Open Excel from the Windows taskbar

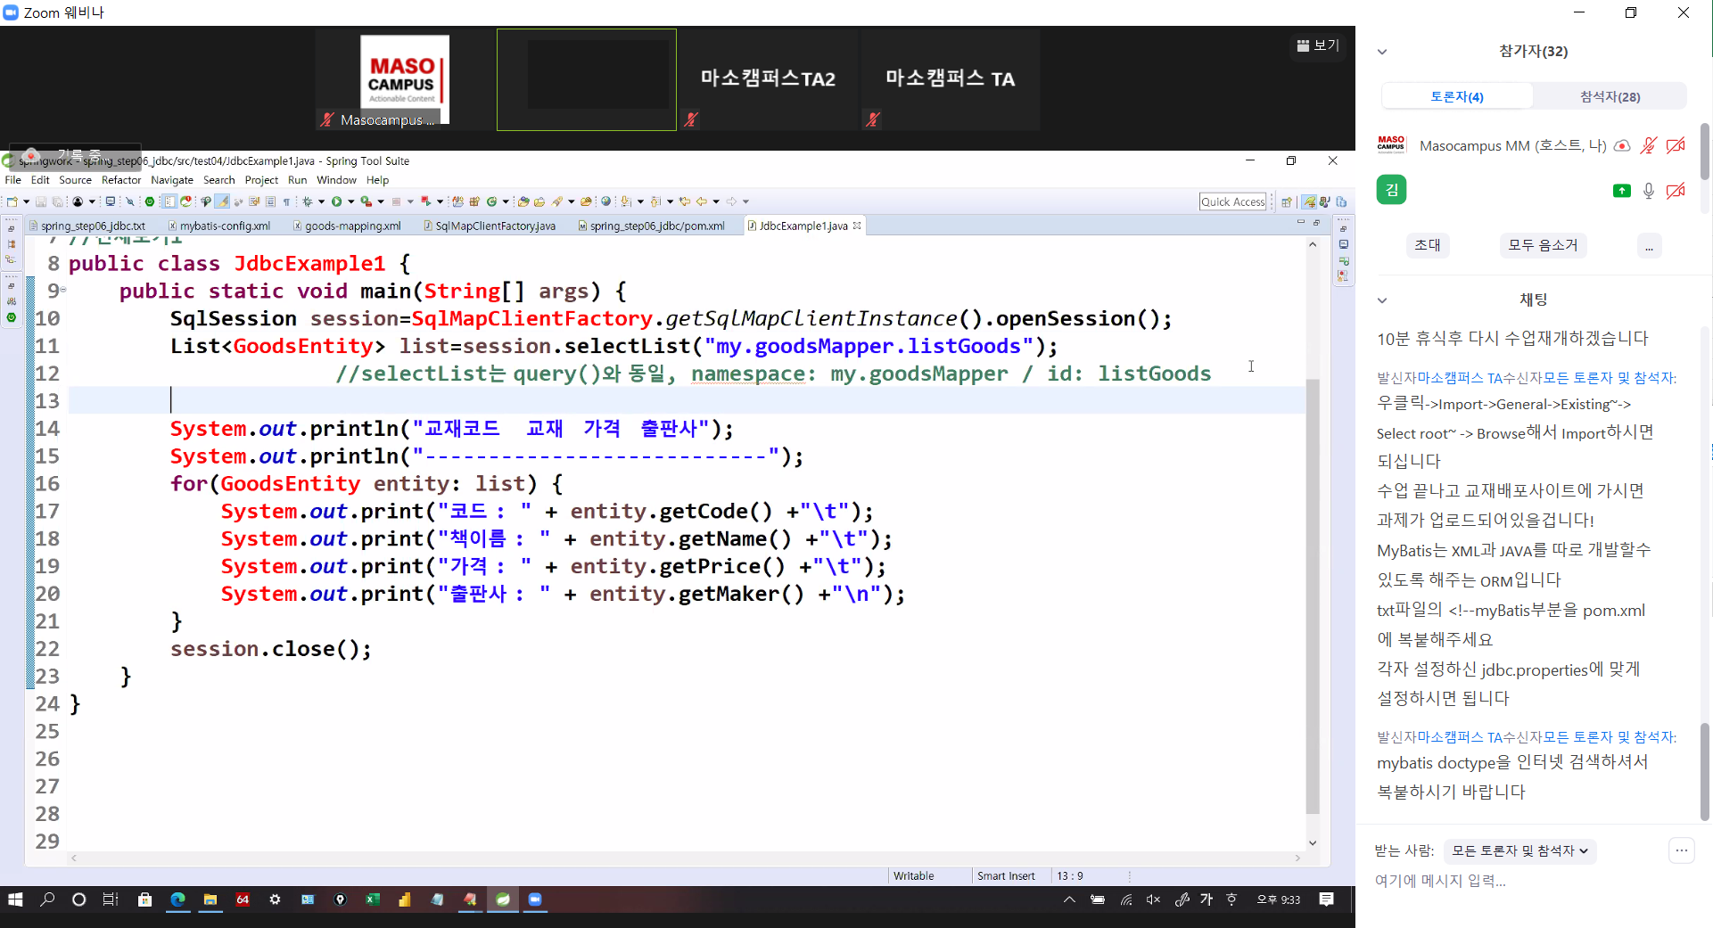(372, 899)
